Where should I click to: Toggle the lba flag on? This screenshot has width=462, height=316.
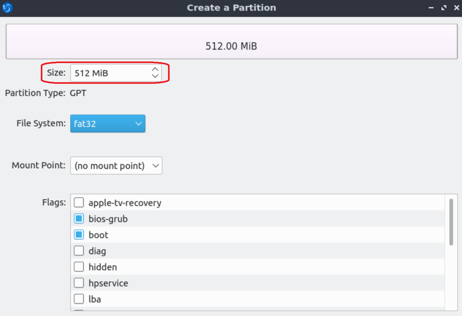point(79,299)
